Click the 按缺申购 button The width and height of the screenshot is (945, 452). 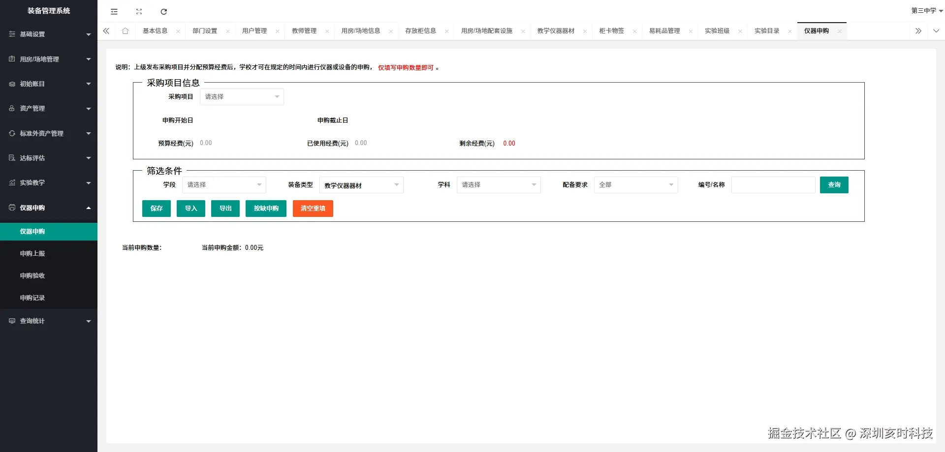tap(266, 208)
